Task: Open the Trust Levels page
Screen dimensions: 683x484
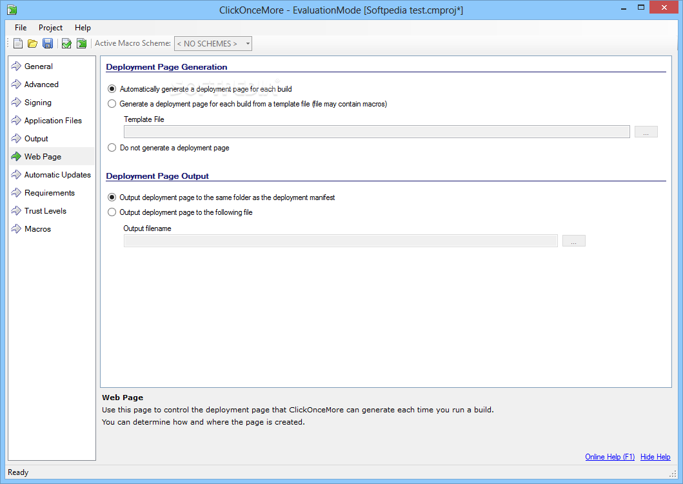Action: pos(52,210)
